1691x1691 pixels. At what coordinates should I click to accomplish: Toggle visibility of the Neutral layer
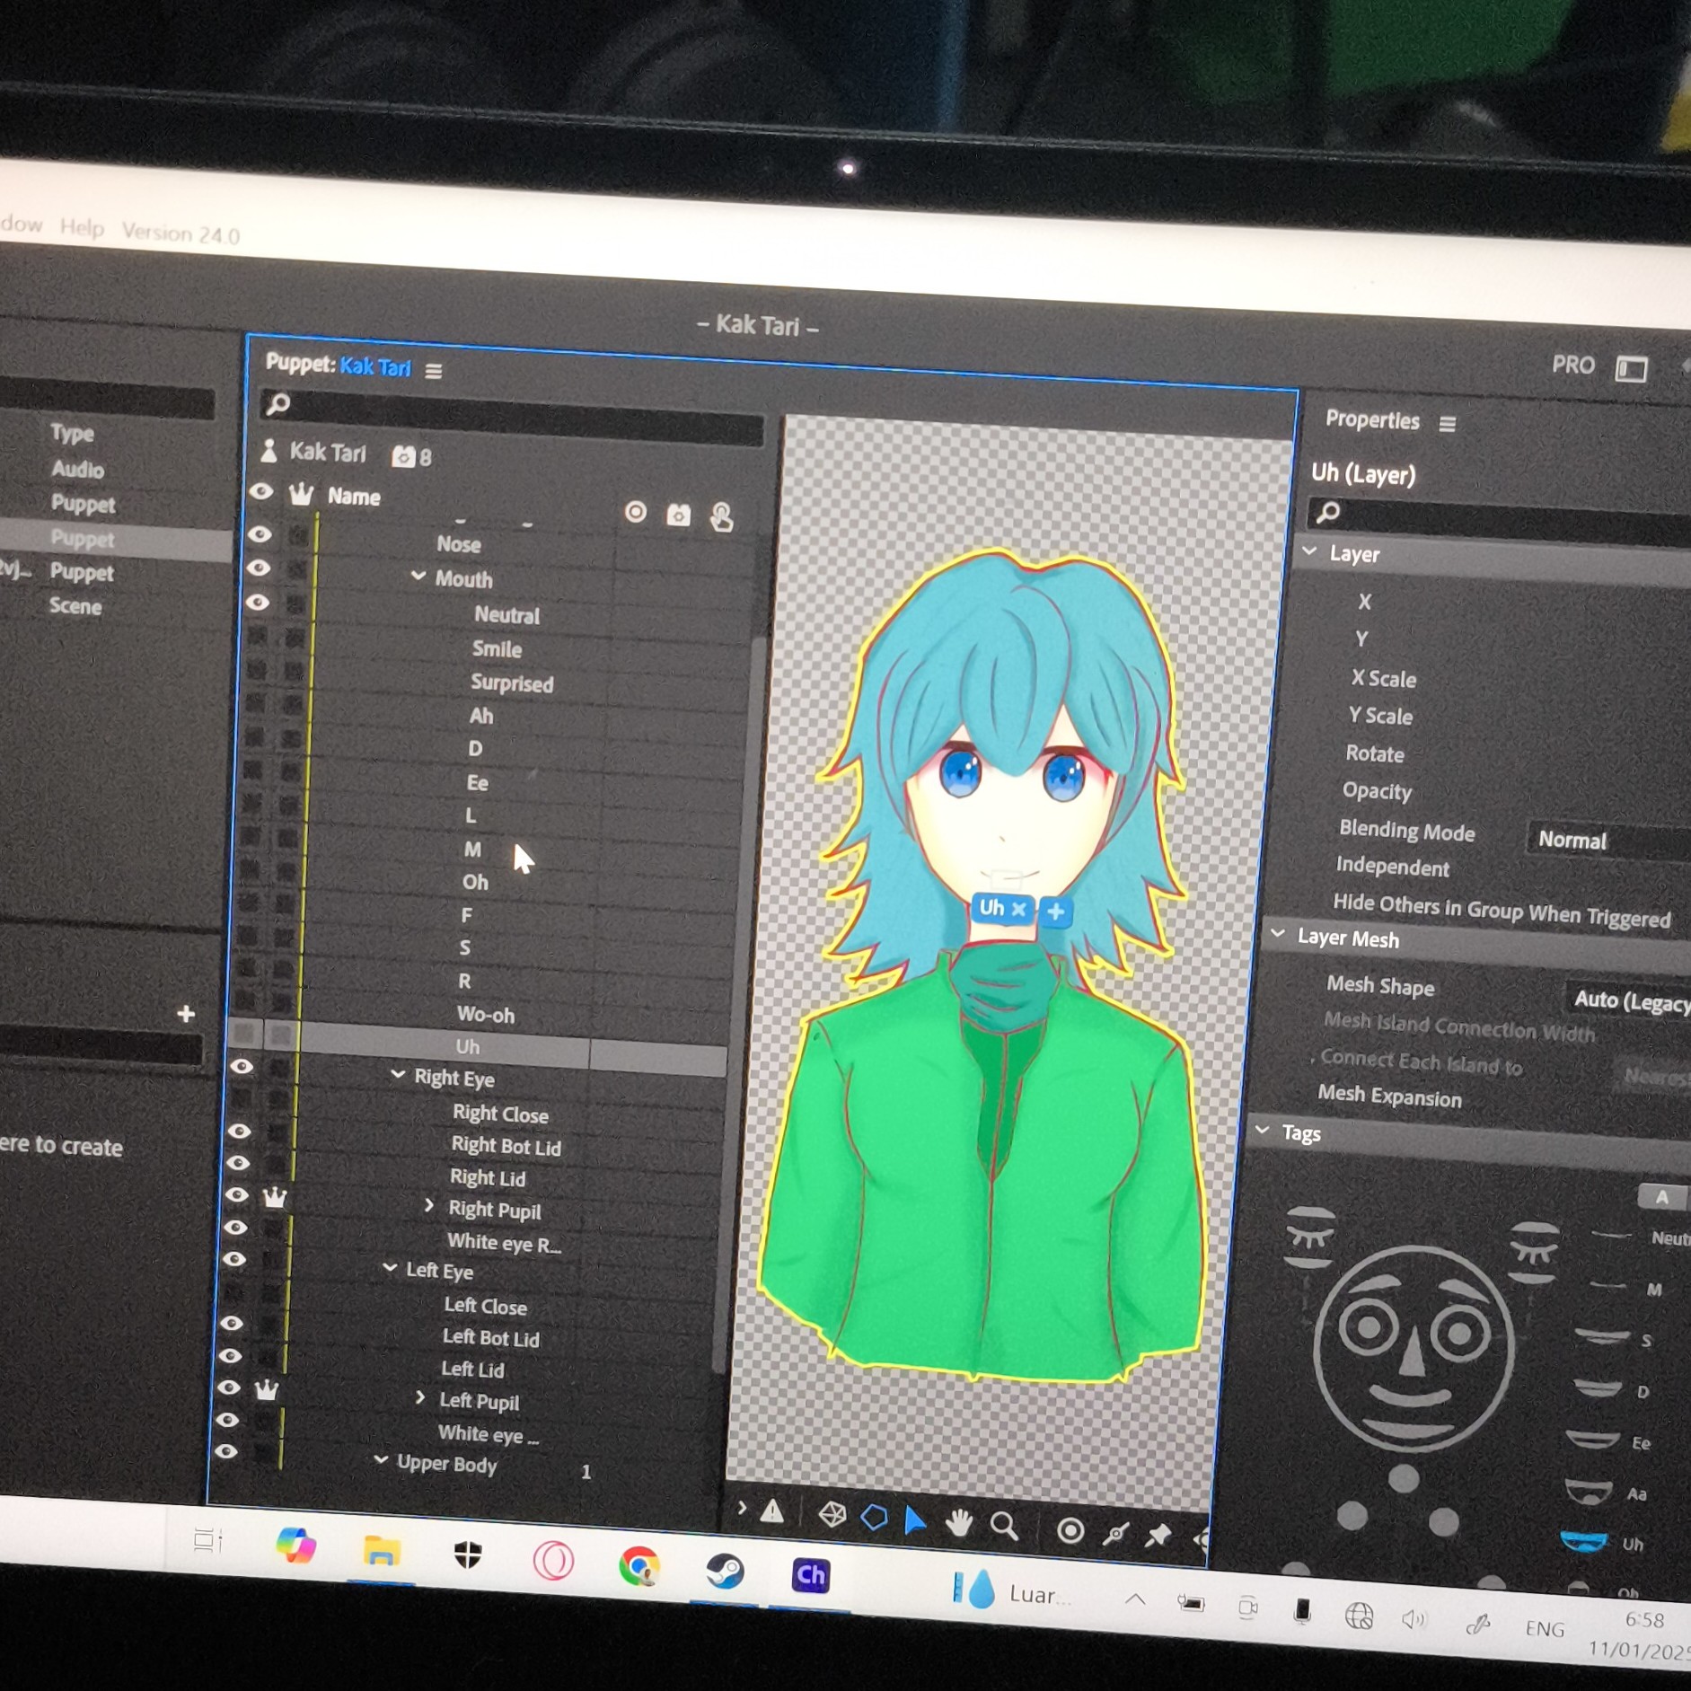coord(258,602)
